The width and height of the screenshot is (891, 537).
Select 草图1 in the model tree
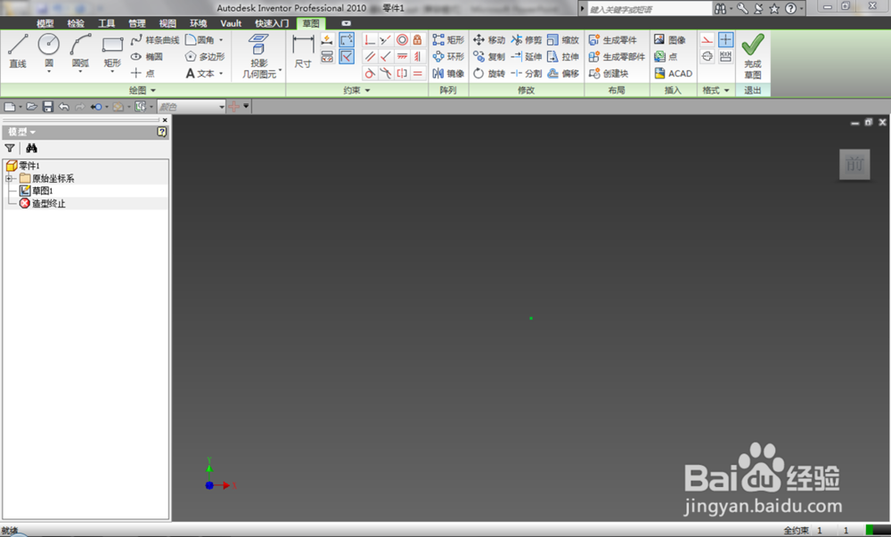(37, 191)
